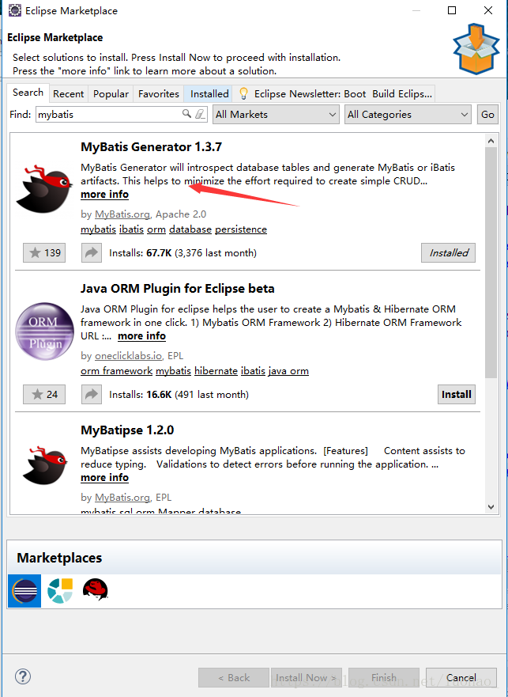Open help with question mark icon
This screenshot has height=697, width=508.
23,676
